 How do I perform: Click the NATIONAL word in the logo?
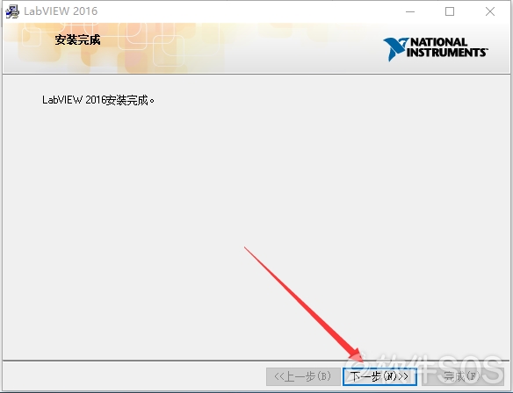pyautogui.click(x=438, y=42)
